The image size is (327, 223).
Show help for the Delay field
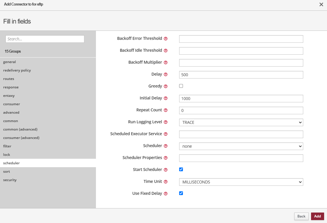(x=166, y=74)
